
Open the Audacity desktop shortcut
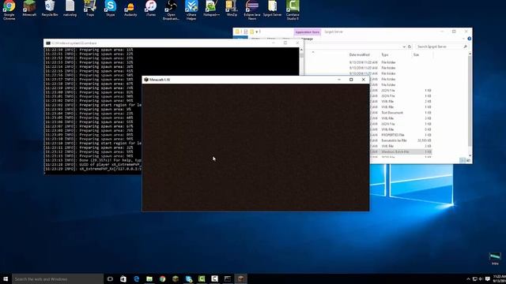130,9
